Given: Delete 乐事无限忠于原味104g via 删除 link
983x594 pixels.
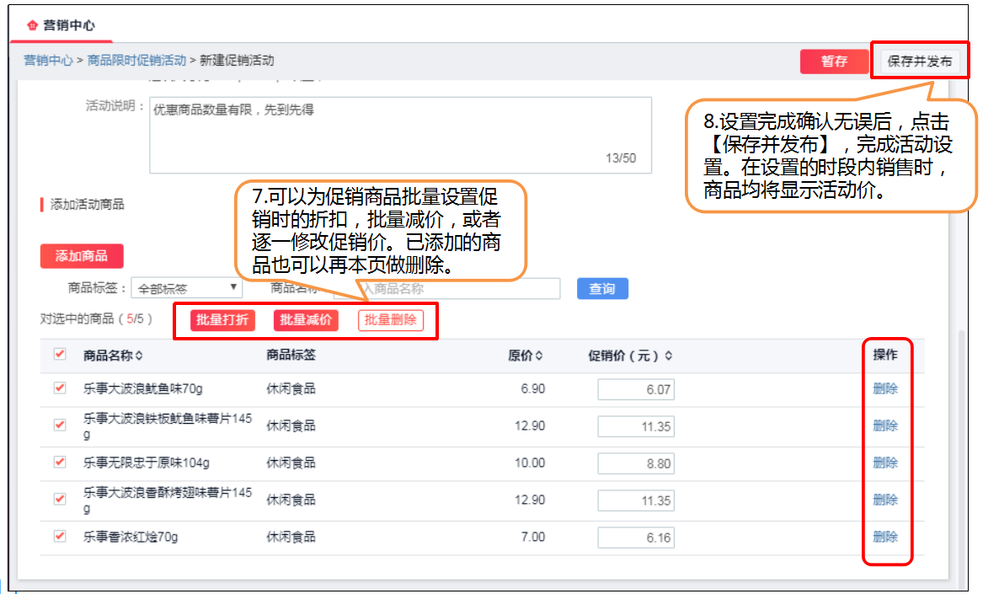Looking at the screenshot, I should coord(887,463).
